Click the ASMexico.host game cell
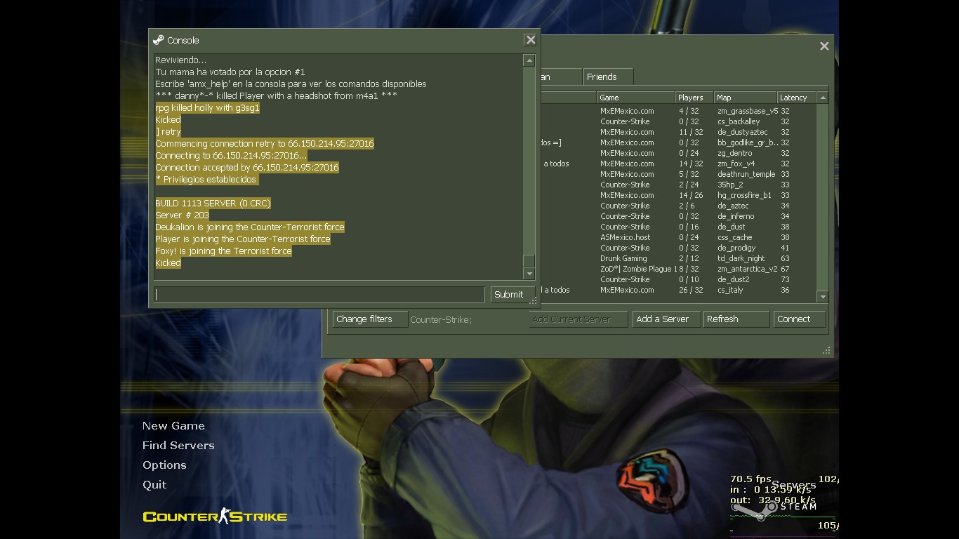 pyautogui.click(x=626, y=237)
